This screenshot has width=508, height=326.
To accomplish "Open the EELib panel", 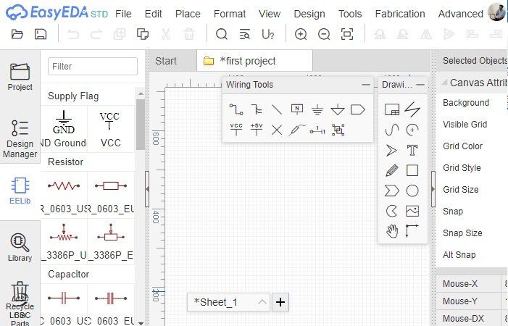I will pos(20,191).
